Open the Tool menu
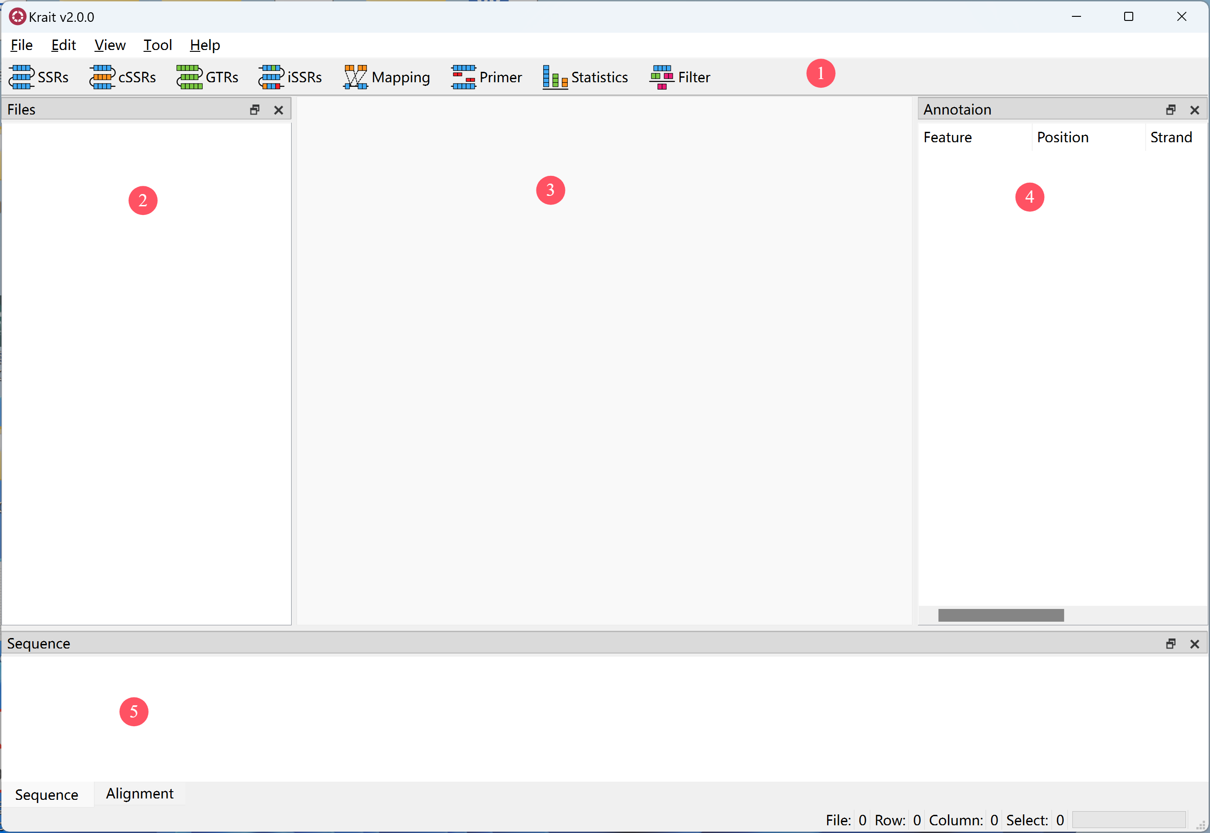This screenshot has height=833, width=1210. [x=158, y=45]
